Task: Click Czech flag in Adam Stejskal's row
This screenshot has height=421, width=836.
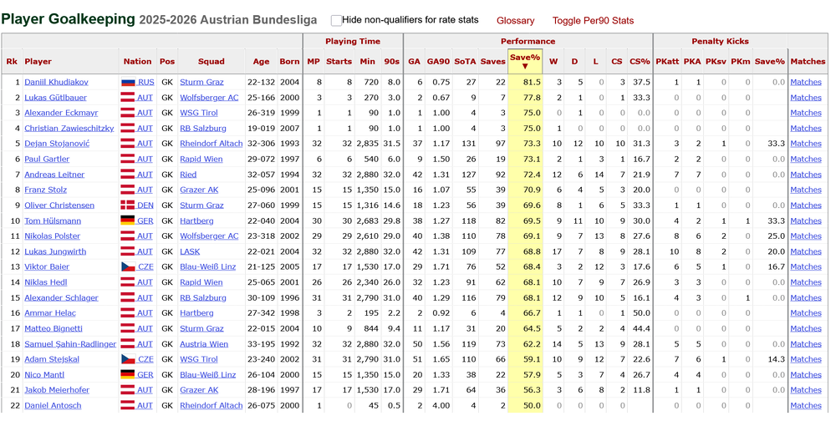Action: 127,359
